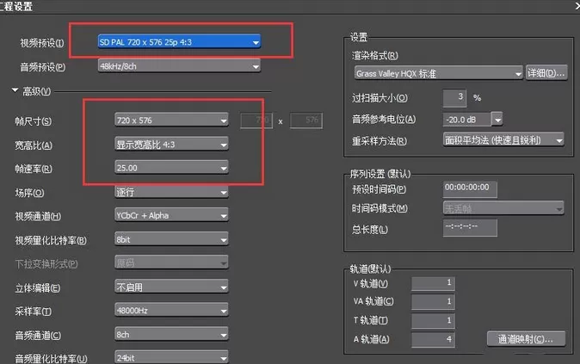Click the VA 轨道 count field
This screenshot has width=580, height=364.
tap(433, 301)
